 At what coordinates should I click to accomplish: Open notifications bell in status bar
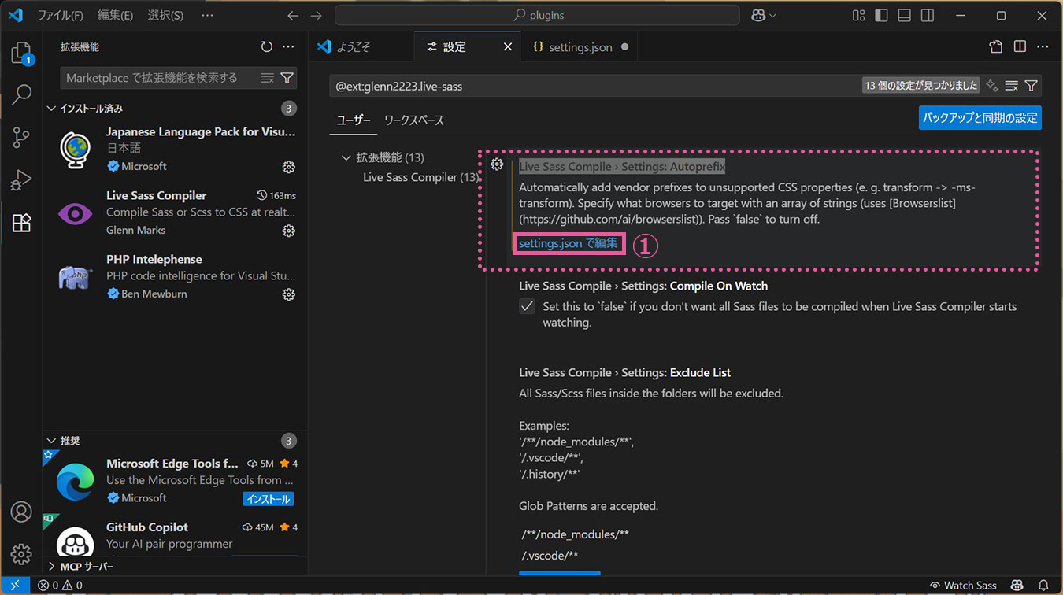1043,586
